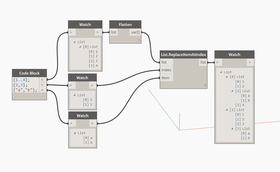Select the List.ReplaceItemAtIndex node header
Viewport: 280px width, 172px height.
click(x=183, y=54)
